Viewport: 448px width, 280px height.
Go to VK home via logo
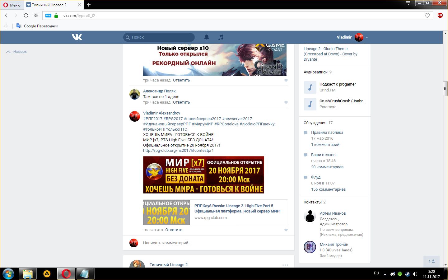77,37
